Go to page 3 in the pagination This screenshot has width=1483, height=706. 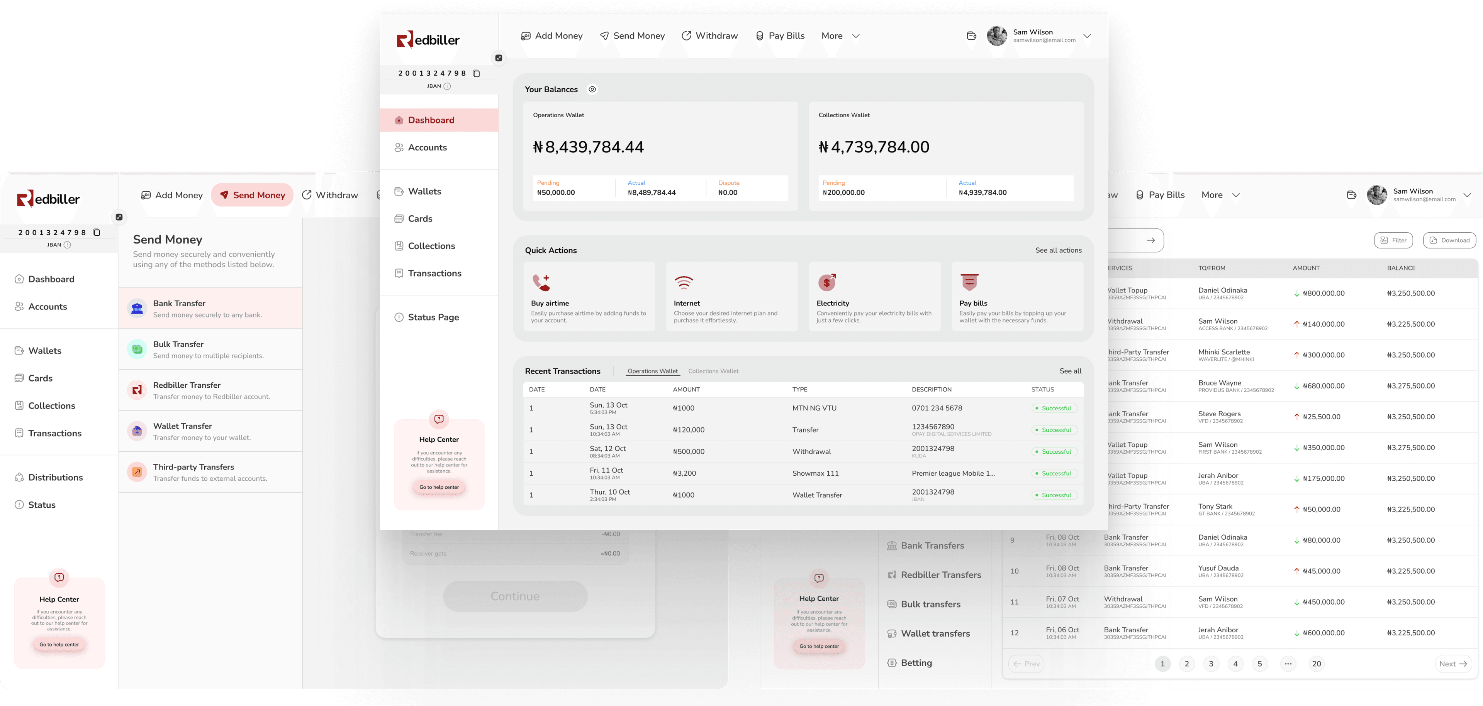1211,664
